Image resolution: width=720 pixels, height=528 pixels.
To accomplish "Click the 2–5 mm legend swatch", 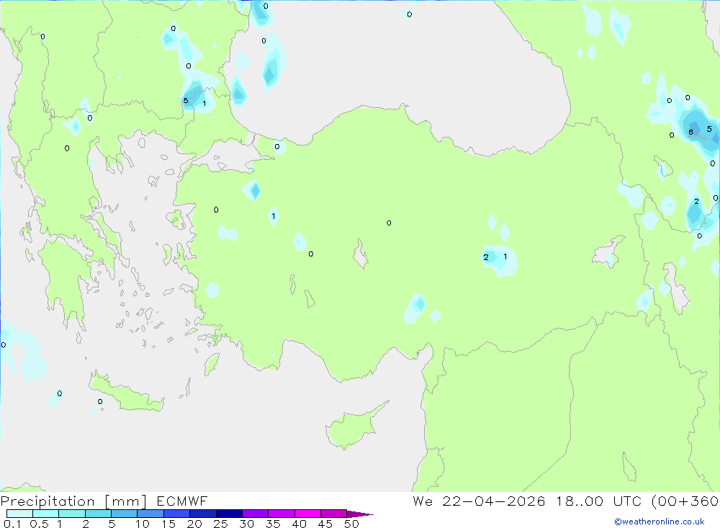I will [98, 514].
